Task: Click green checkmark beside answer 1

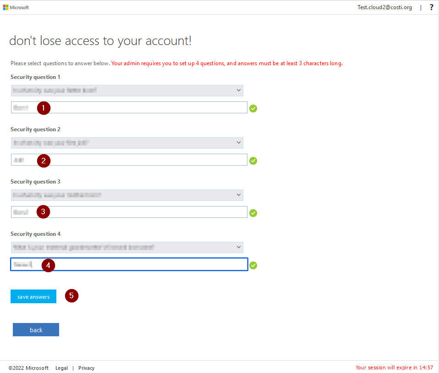Action: point(253,109)
